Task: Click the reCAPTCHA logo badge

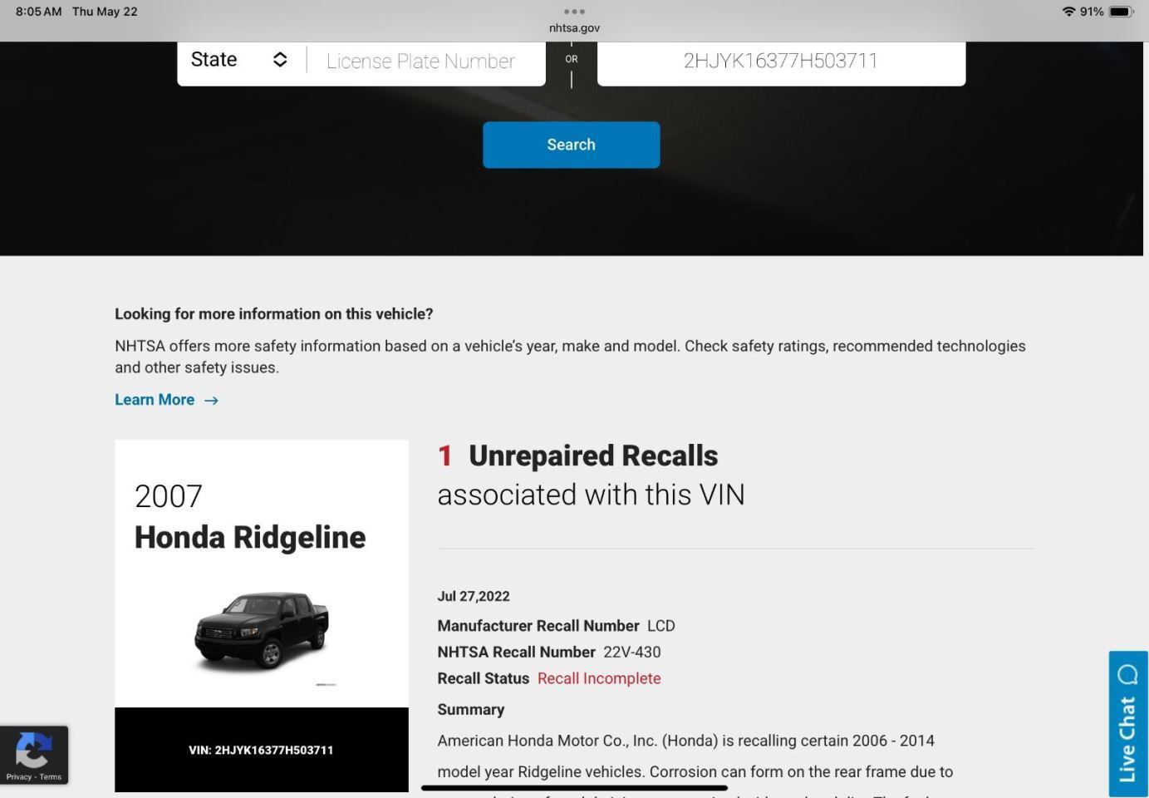Action: coord(33,749)
